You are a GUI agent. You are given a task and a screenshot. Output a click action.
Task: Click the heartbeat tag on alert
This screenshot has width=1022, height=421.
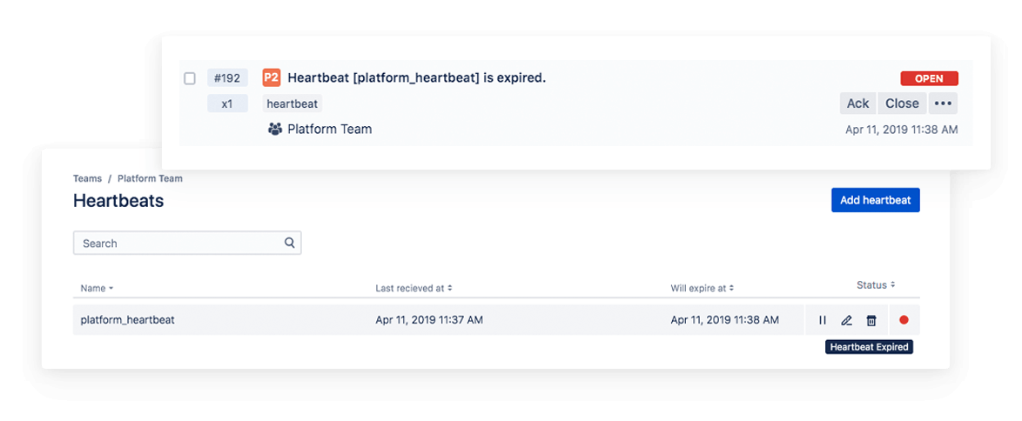pyautogui.click(x=292, y=104)
